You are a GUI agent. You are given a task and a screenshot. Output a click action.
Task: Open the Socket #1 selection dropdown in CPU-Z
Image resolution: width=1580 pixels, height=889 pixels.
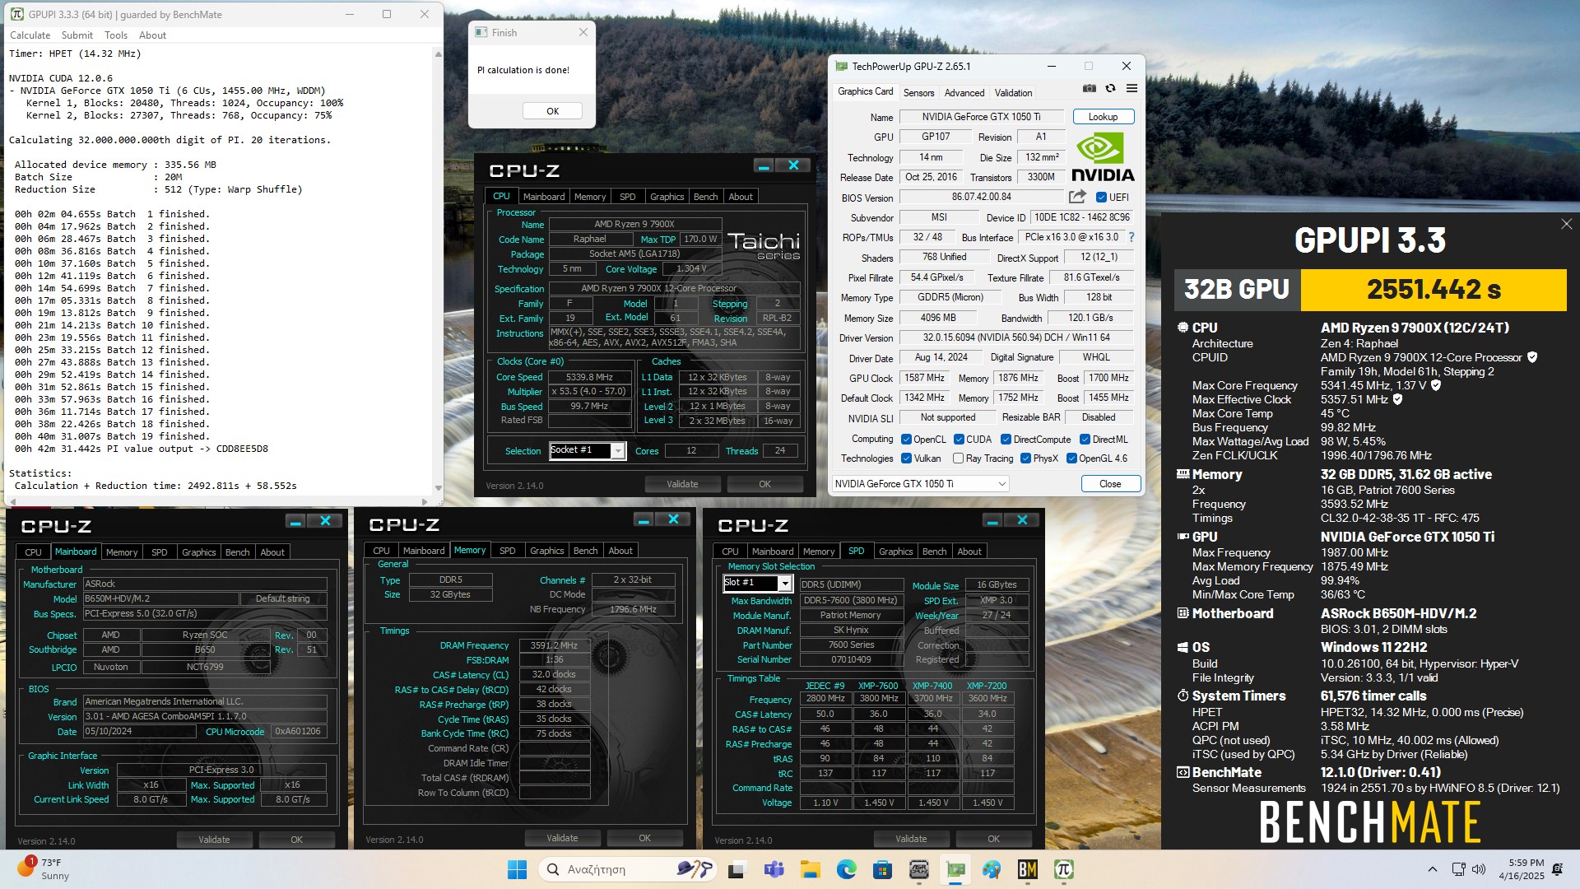(588, 450)
